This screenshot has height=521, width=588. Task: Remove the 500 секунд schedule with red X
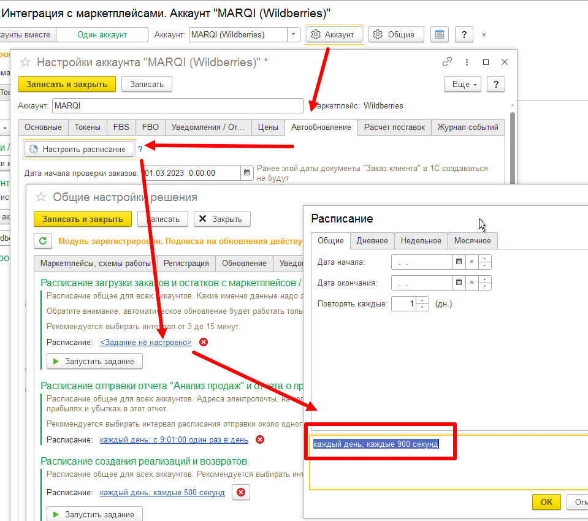click(x=241, y=492)
